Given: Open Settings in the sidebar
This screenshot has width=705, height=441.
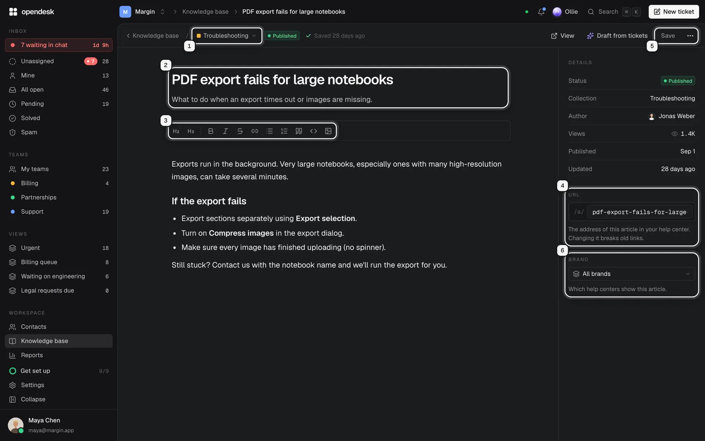Looking at the screenshot, I should [x=59, y=385].
